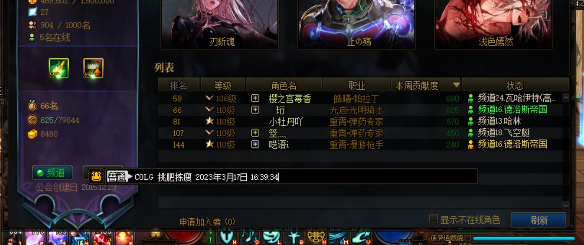
Task: Expand the plus box beside 呓语i
Action: [255, 144]
